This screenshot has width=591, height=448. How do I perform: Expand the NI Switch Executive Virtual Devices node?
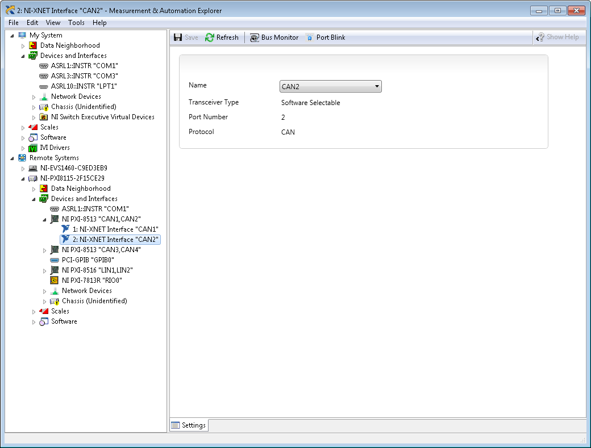click(x=34, y=118)
